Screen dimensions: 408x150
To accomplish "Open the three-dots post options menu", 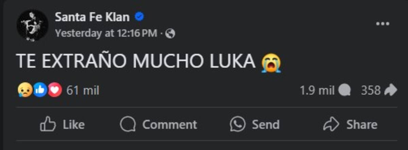I will [382, 24].
